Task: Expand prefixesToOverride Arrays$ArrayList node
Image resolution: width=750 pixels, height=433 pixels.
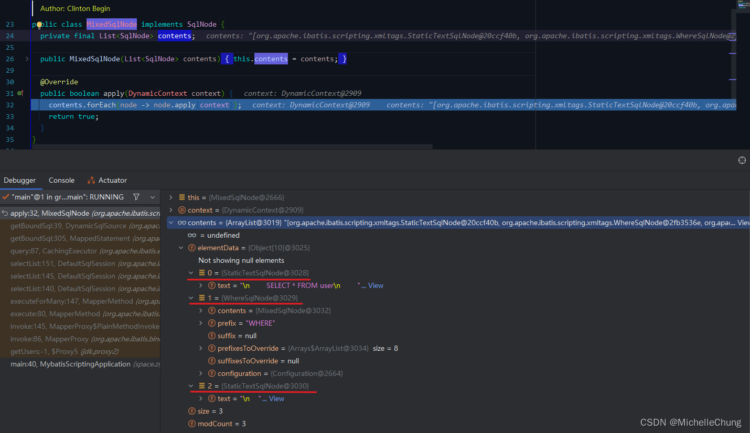Action: click(201, 348)
